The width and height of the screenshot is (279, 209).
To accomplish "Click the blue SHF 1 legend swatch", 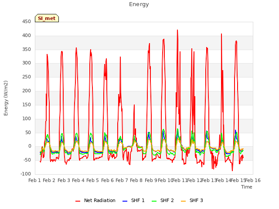I will [125, 201].
